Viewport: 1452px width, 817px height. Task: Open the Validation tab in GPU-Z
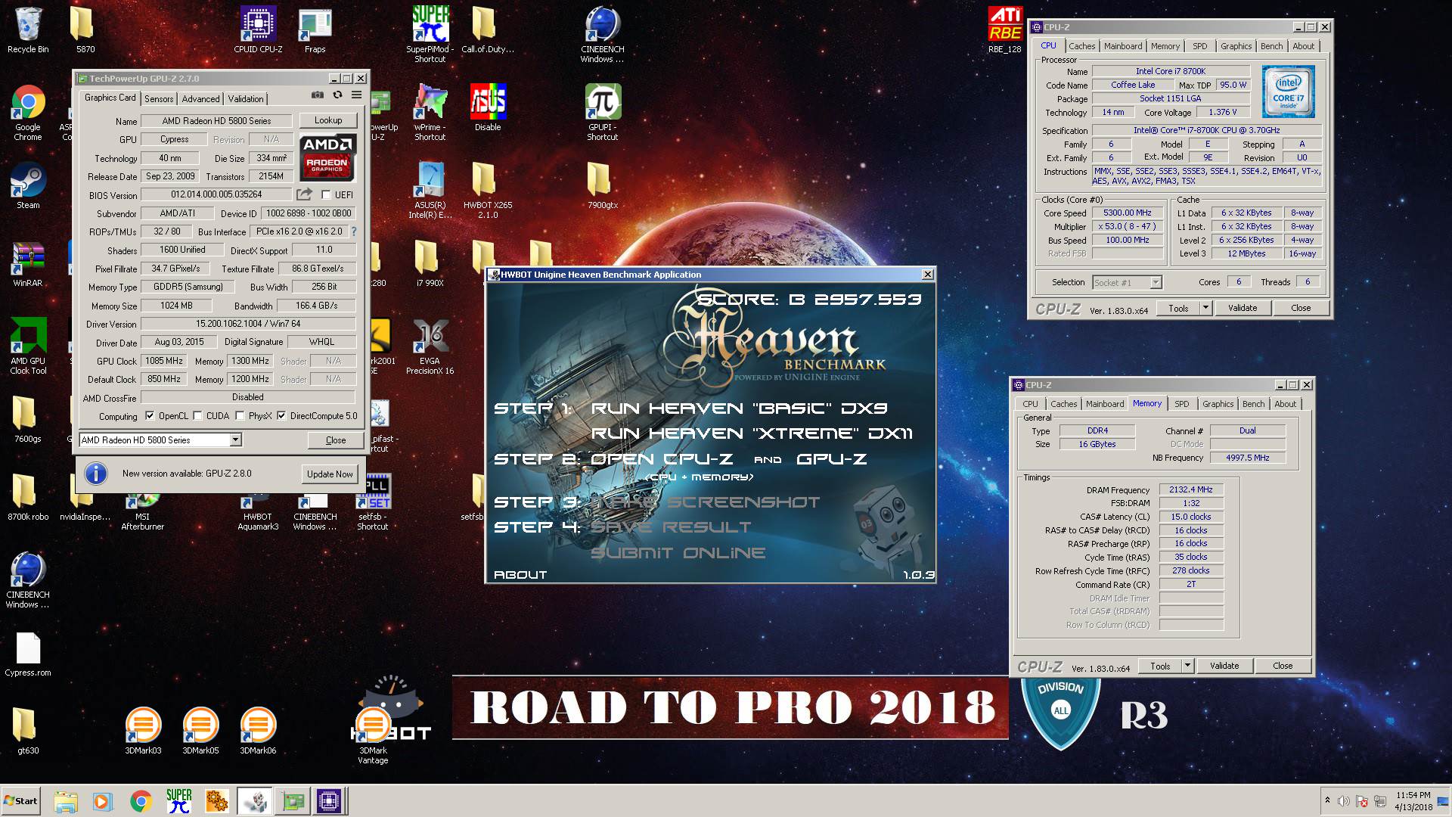point(246,99)
